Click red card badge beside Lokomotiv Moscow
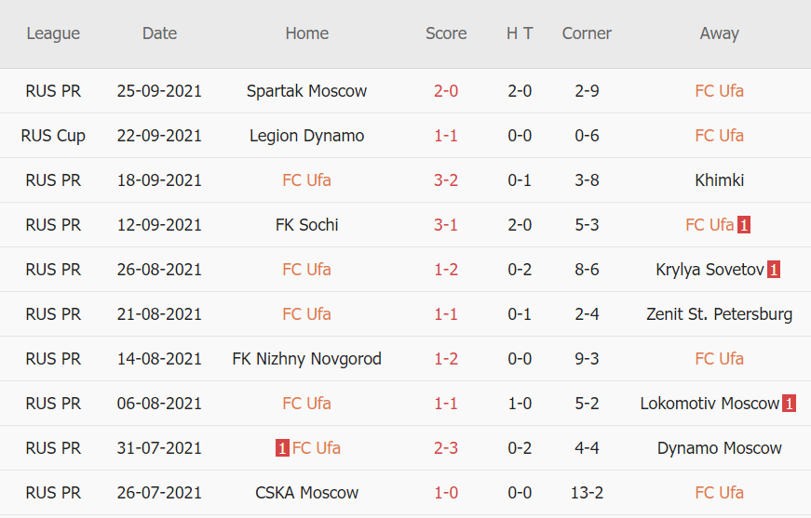The width and height of the screenshot is (811, 518). 789,404
